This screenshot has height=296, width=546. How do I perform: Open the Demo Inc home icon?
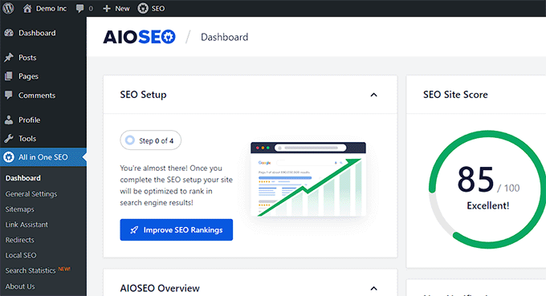27,8
